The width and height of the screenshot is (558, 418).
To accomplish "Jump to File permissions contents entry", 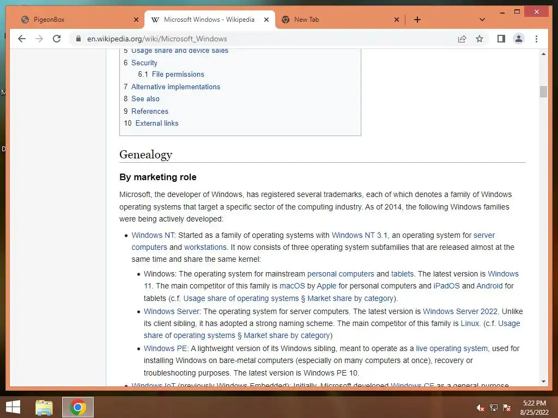I will [x=178, y=74].
